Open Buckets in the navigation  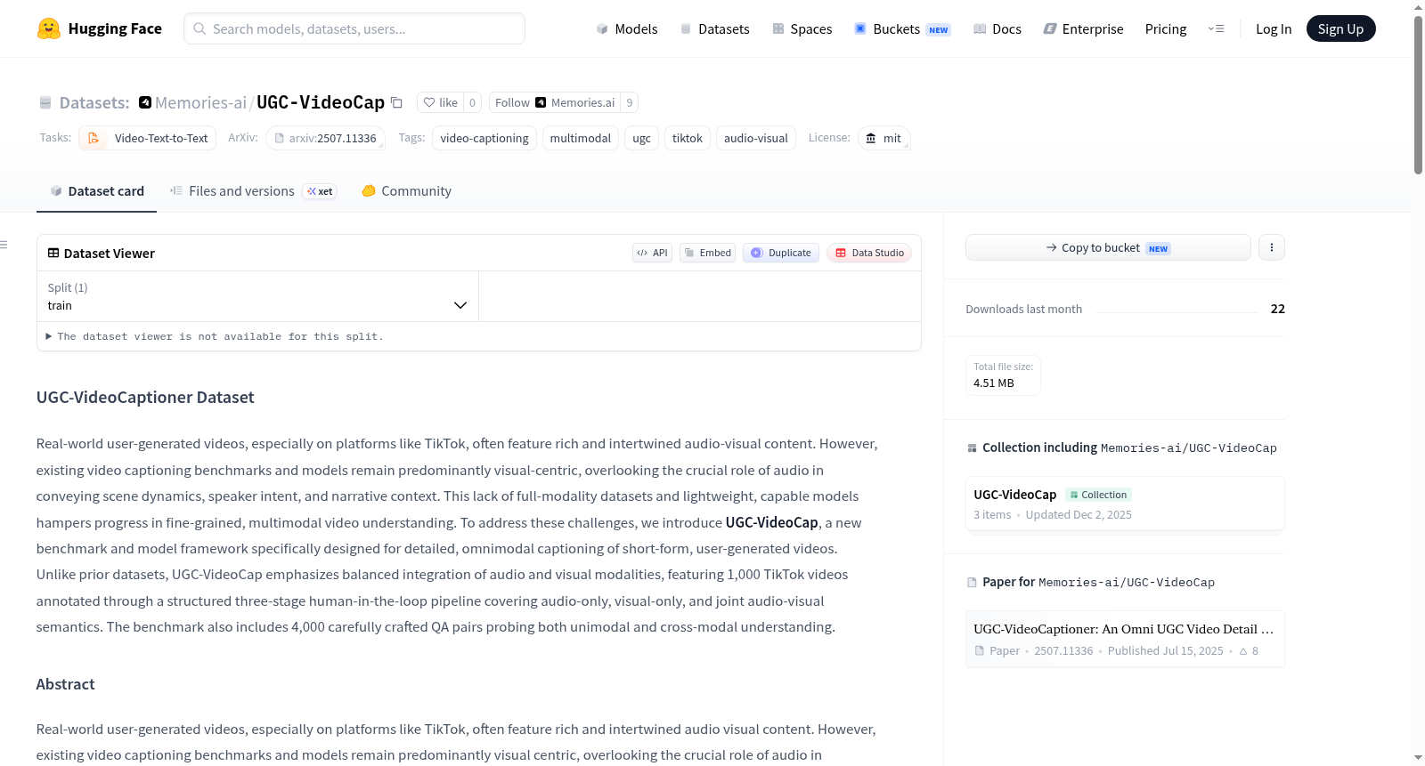(902, 28)
